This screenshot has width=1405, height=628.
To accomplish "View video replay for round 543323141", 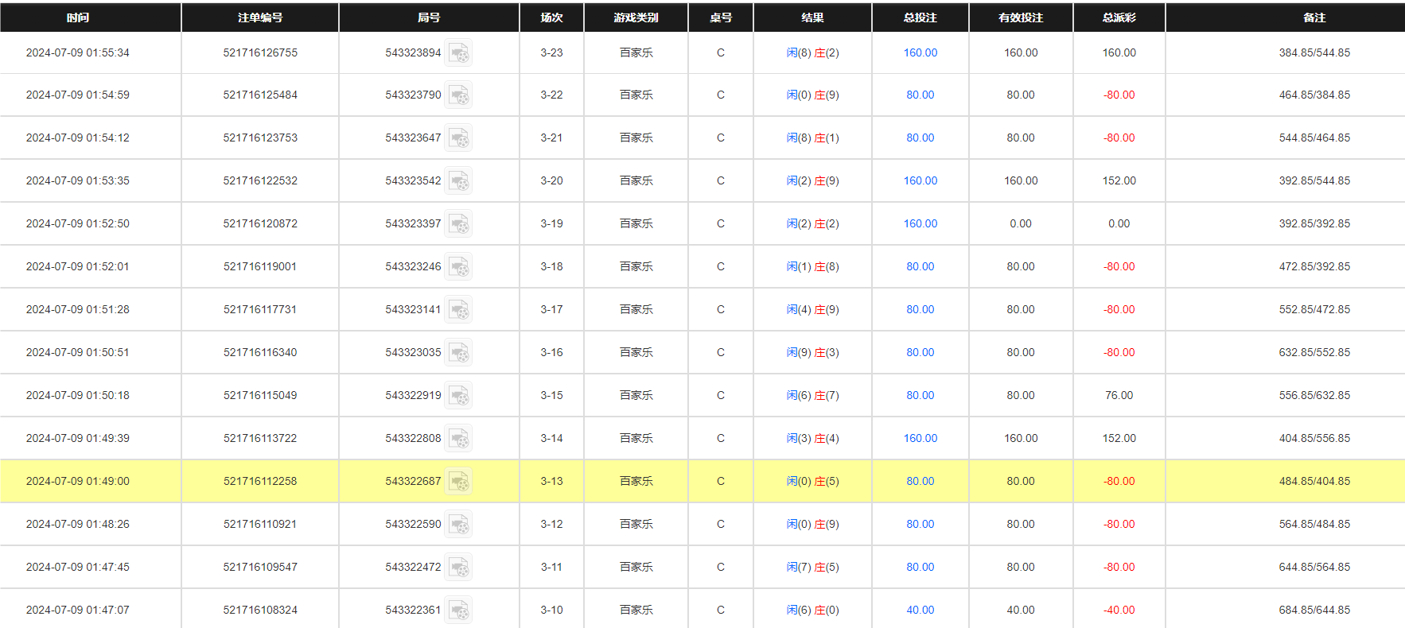I will pyautogui.click(x=459, y=310).
